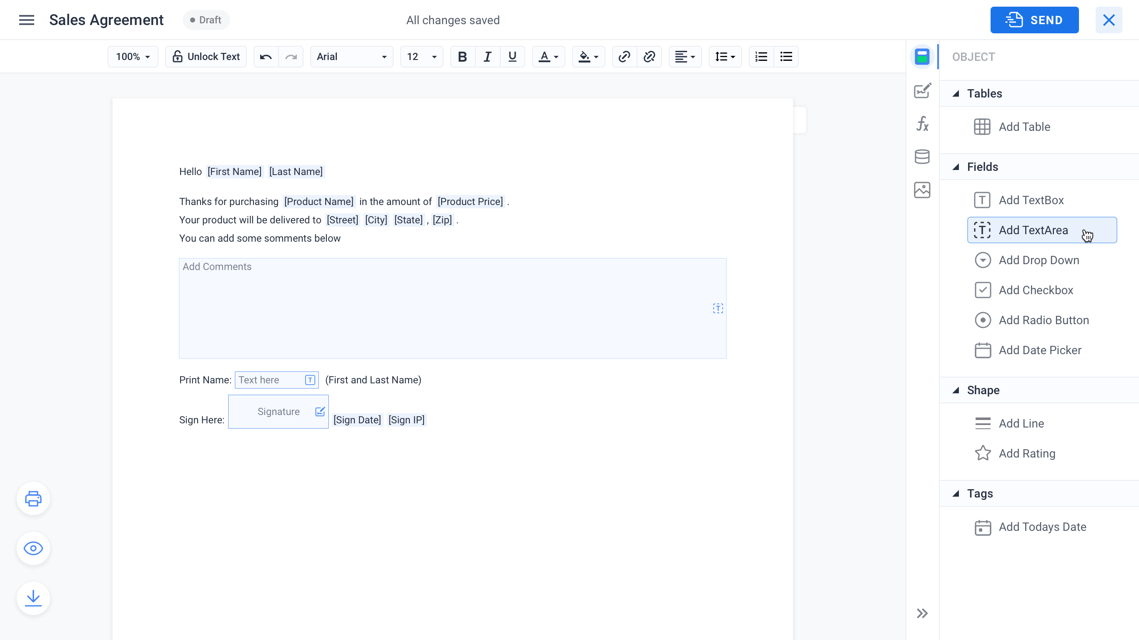
Task: Click the Print icon on the left
Action: [33, 499]
